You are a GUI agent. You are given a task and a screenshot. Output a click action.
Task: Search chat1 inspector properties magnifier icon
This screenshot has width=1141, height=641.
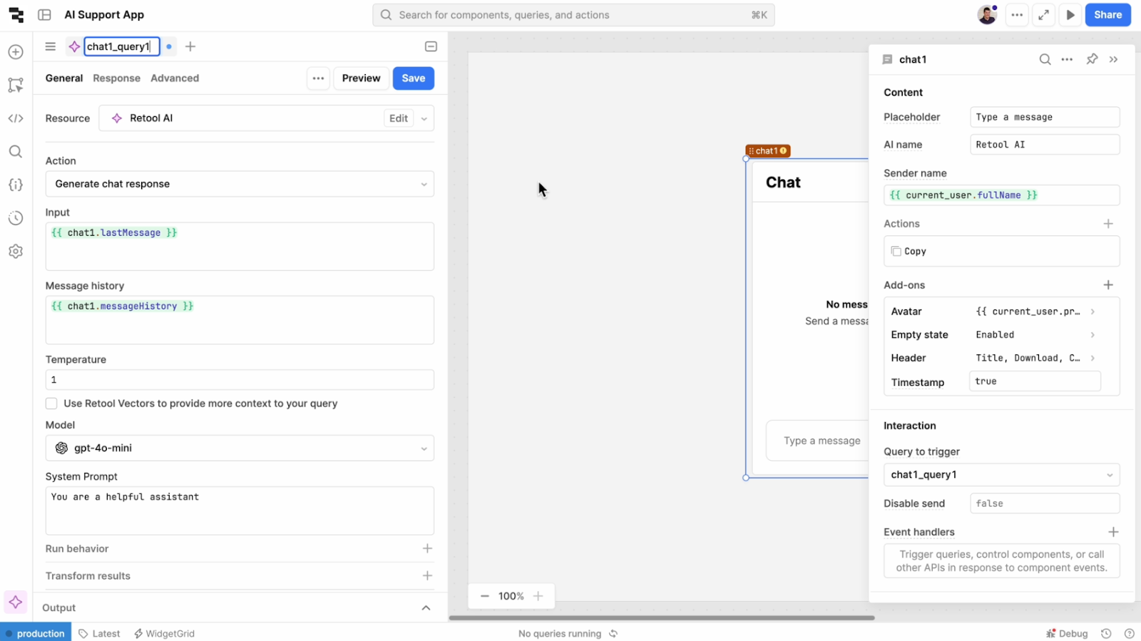1045,59
